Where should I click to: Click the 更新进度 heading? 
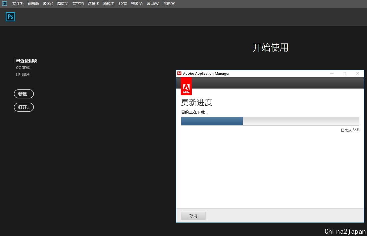197,102
